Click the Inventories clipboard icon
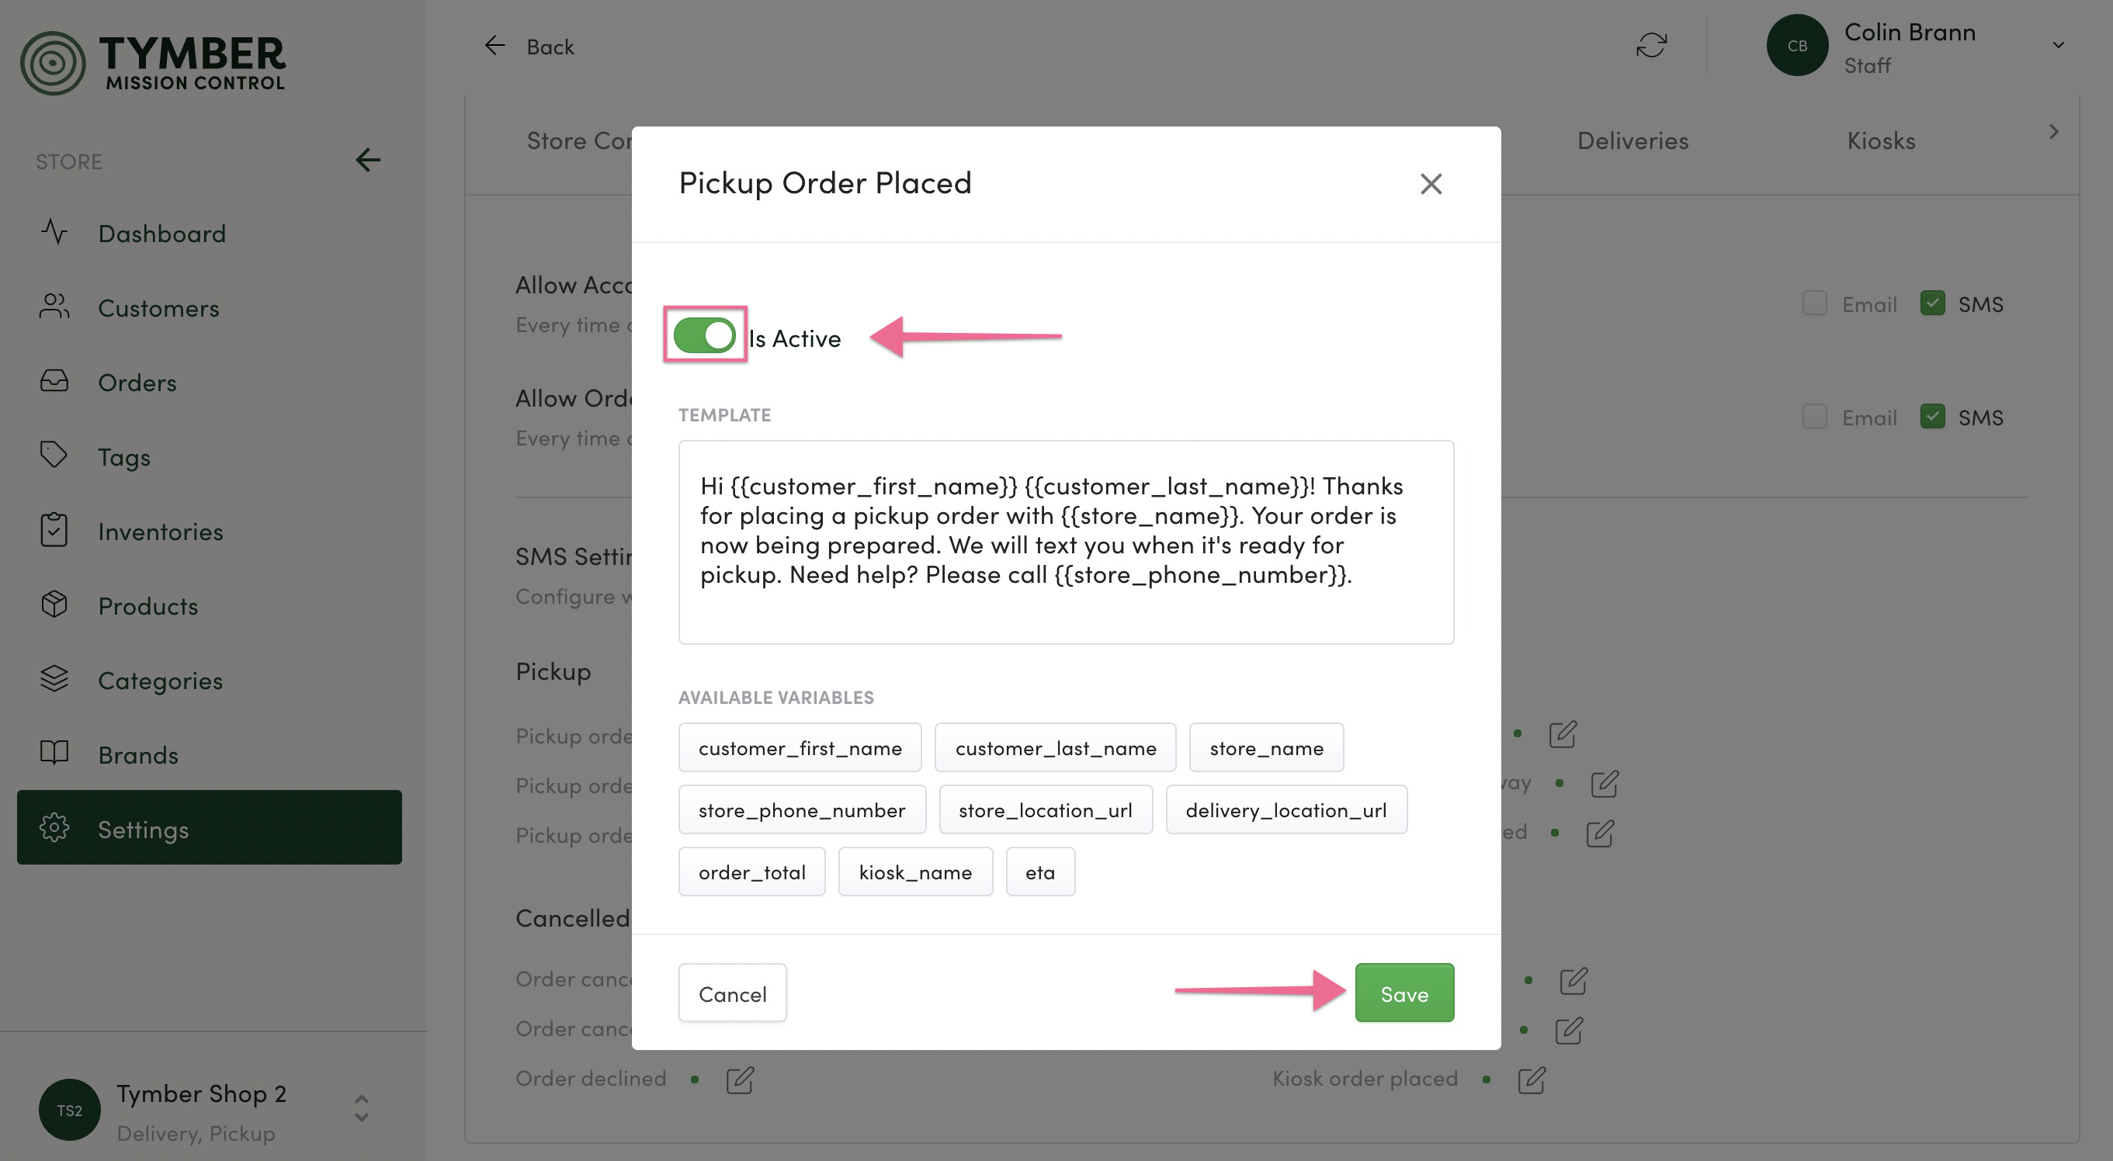This screenshot has height=1161, width=2113. 54,529
